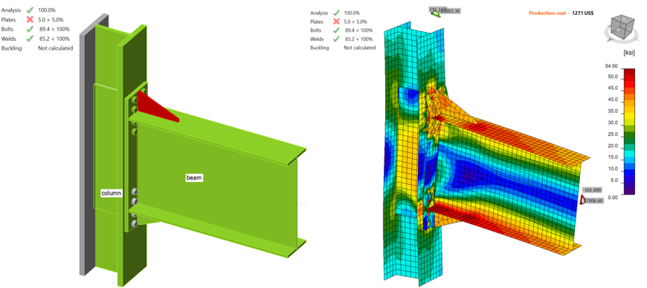Select the 'column' member label
The width and height of the screenshot is (647, 288).
tap(112, 193)
